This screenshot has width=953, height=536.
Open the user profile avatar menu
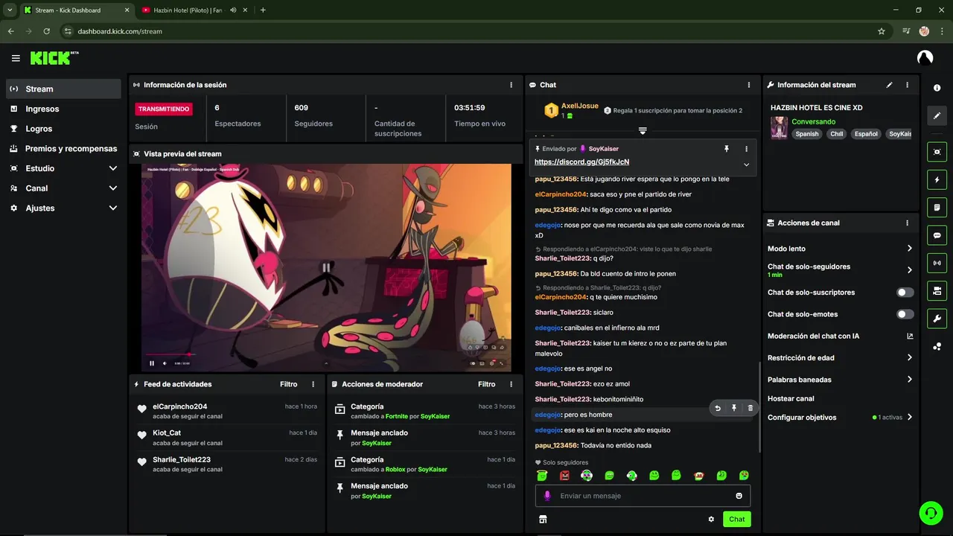[x=925, y=57]
